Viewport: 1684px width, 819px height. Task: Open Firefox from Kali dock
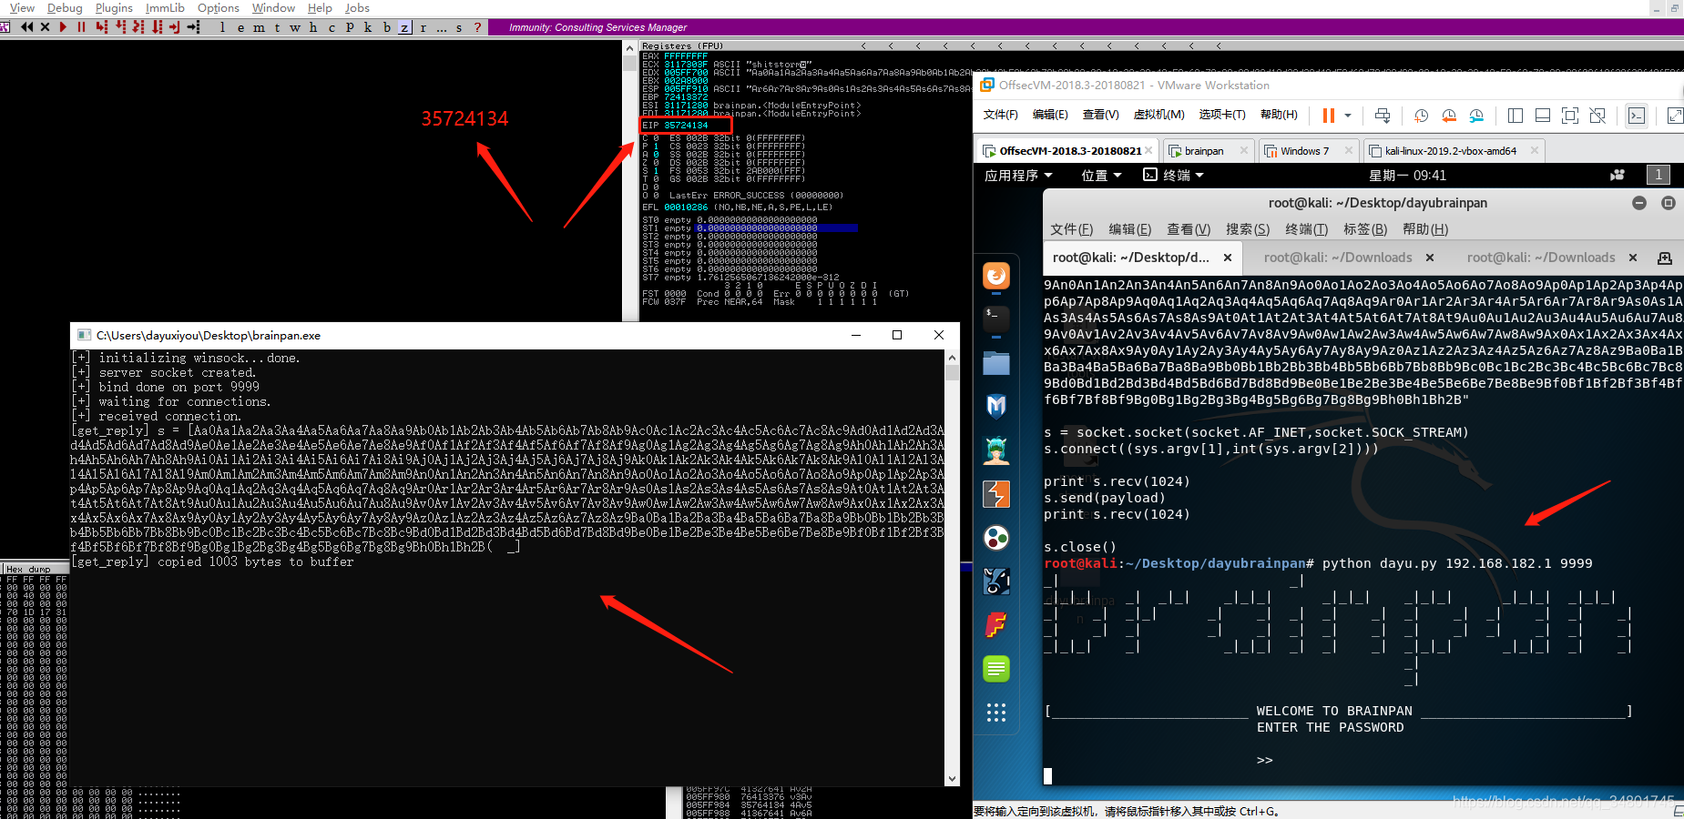click(996, 276)
